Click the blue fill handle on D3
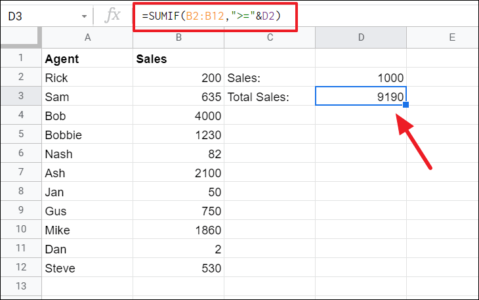 (x=406, y=105)
